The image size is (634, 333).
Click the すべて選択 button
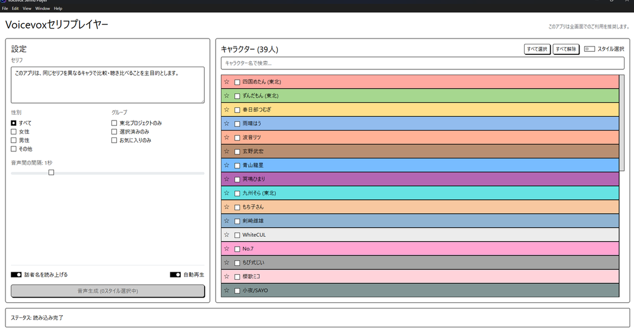pos(537,49)
